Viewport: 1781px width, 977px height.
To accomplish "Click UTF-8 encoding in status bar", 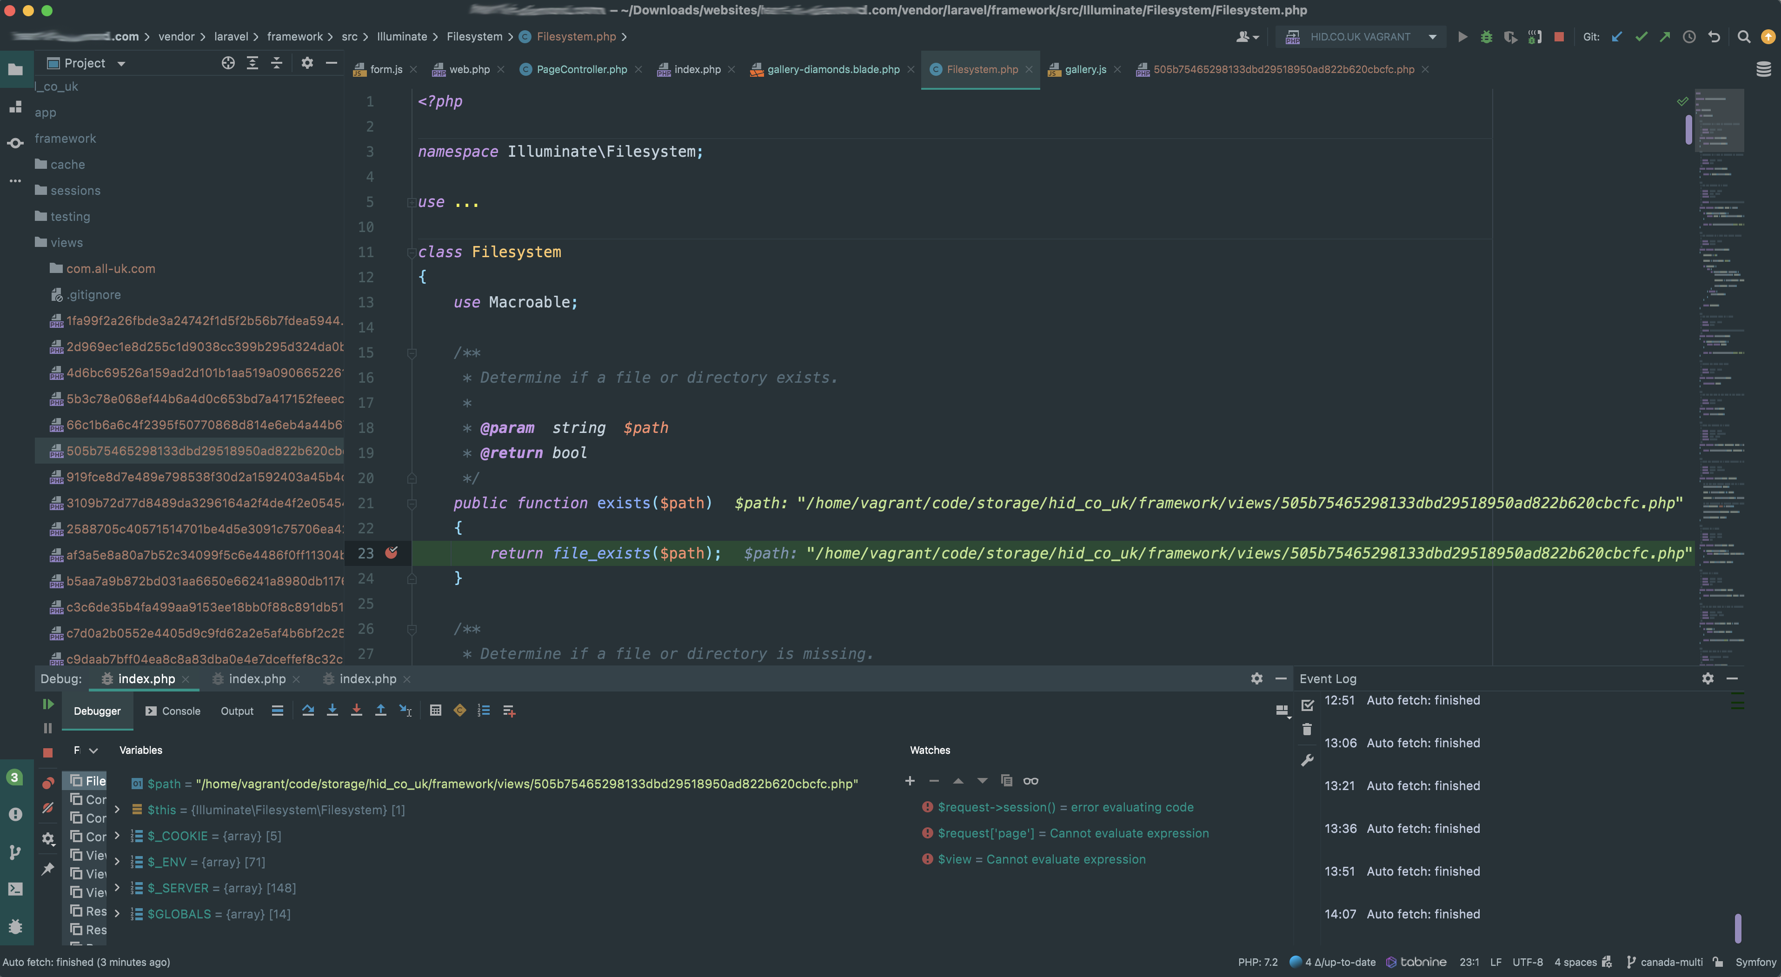I will [x=1527, y=962].
